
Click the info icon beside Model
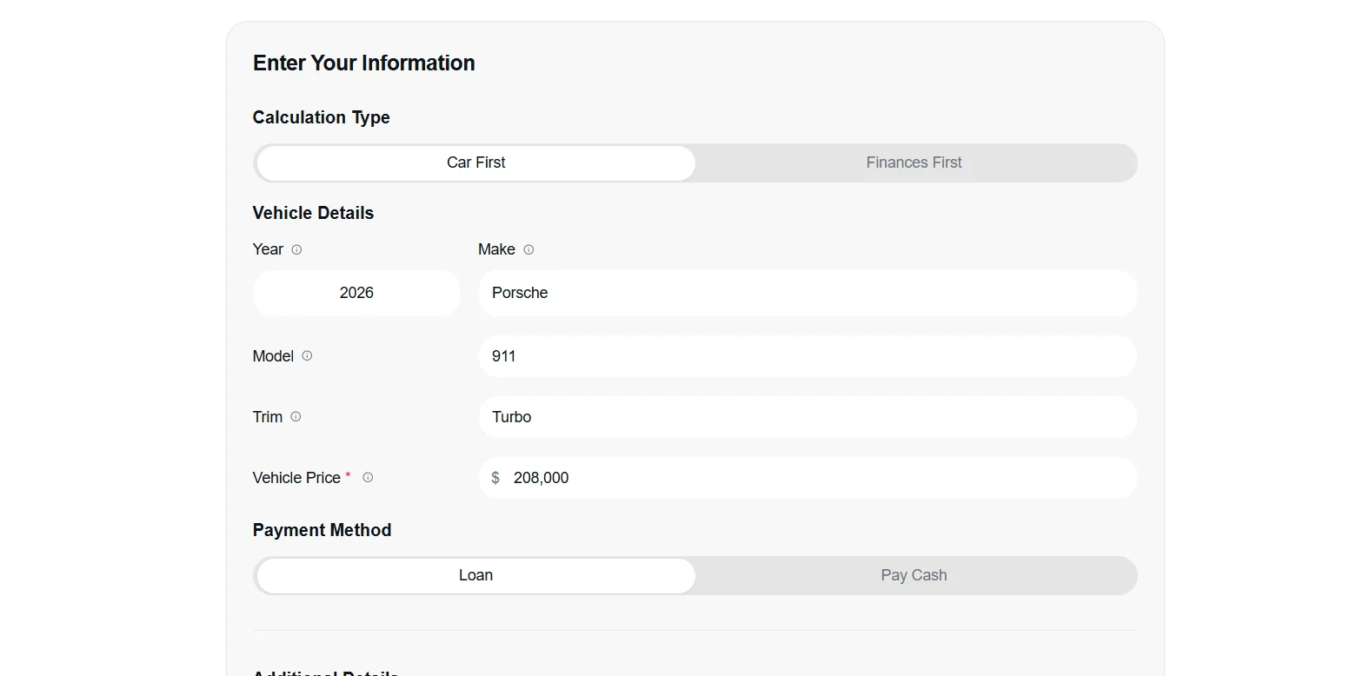click(x=307, y=355)
